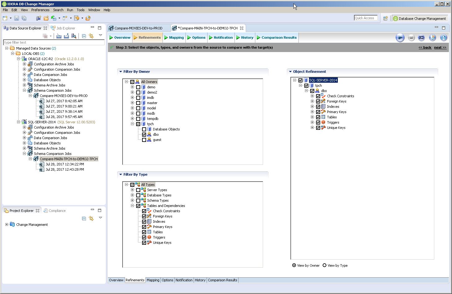Open the Preferences menu
452x294 pixels.
(40, 10)
